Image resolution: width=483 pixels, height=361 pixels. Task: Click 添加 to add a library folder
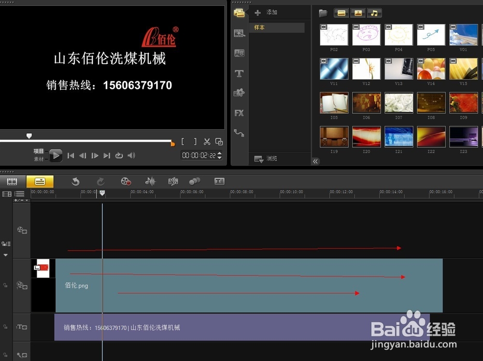[x=266, y=13]
